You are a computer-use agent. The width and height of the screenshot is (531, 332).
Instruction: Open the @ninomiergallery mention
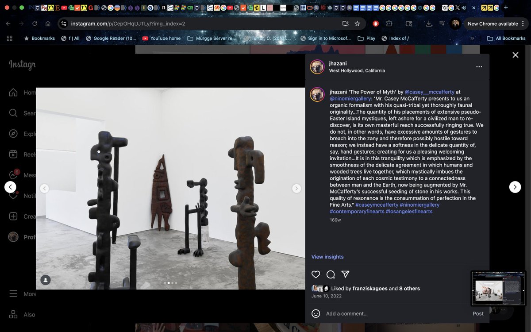click(350, 98)
